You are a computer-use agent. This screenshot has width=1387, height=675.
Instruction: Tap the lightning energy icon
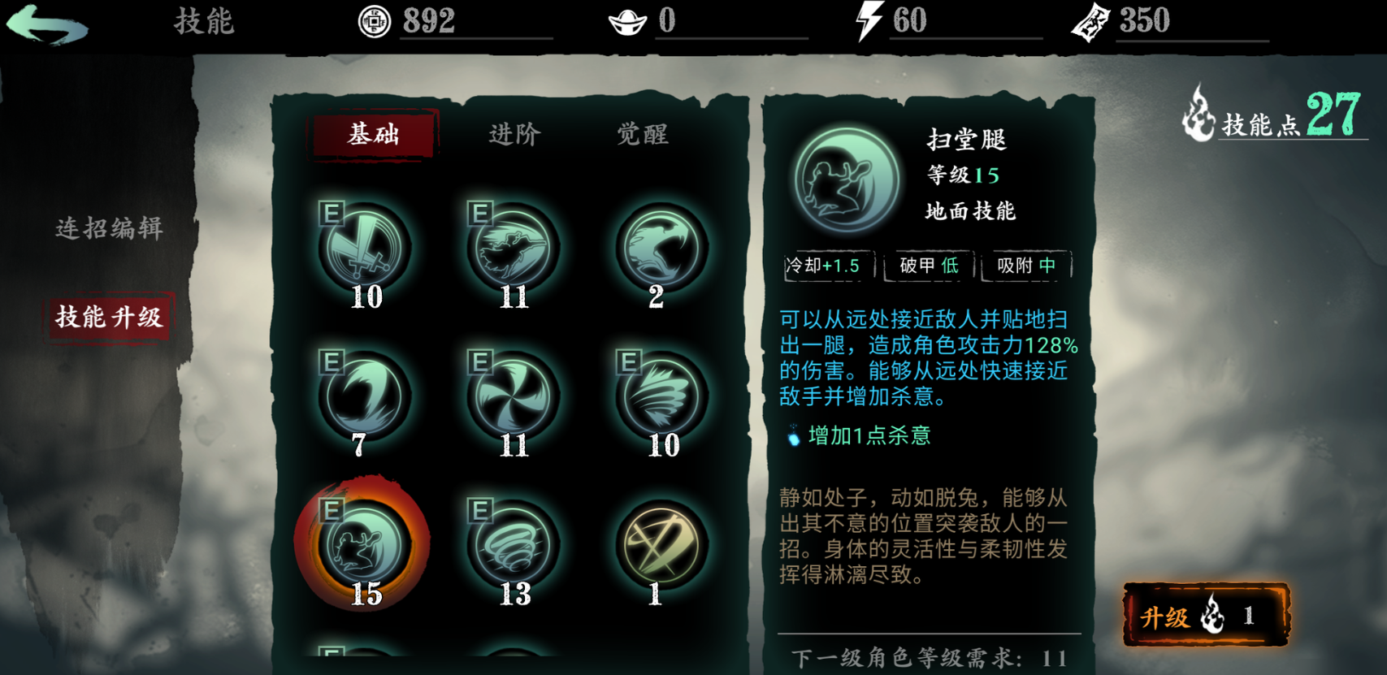click(869, 21)
